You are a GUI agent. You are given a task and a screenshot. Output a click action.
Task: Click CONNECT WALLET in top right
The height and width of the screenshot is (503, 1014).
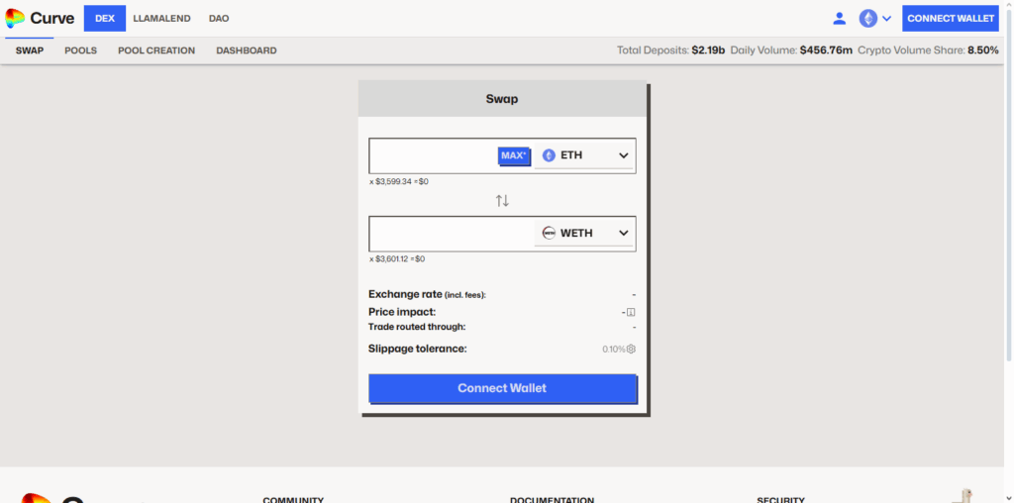coord(950,18)
